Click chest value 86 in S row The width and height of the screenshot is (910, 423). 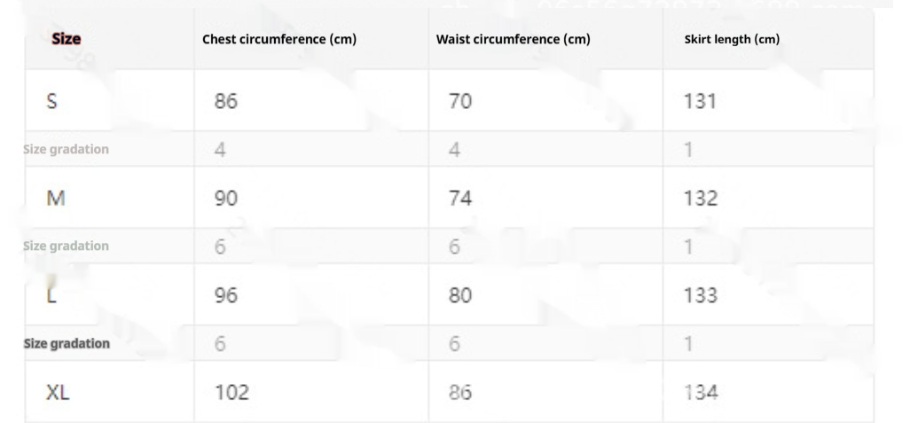coord(225,101)
